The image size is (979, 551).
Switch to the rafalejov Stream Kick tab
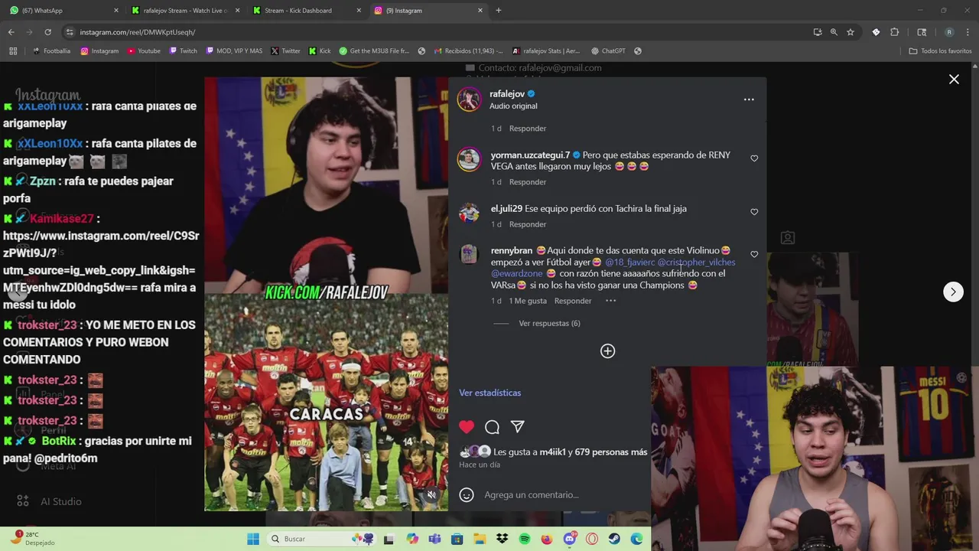tap(186, 11)
